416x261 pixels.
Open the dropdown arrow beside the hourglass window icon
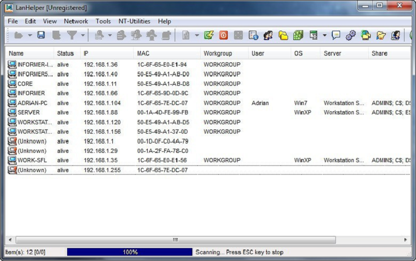[x=324, y=35]
